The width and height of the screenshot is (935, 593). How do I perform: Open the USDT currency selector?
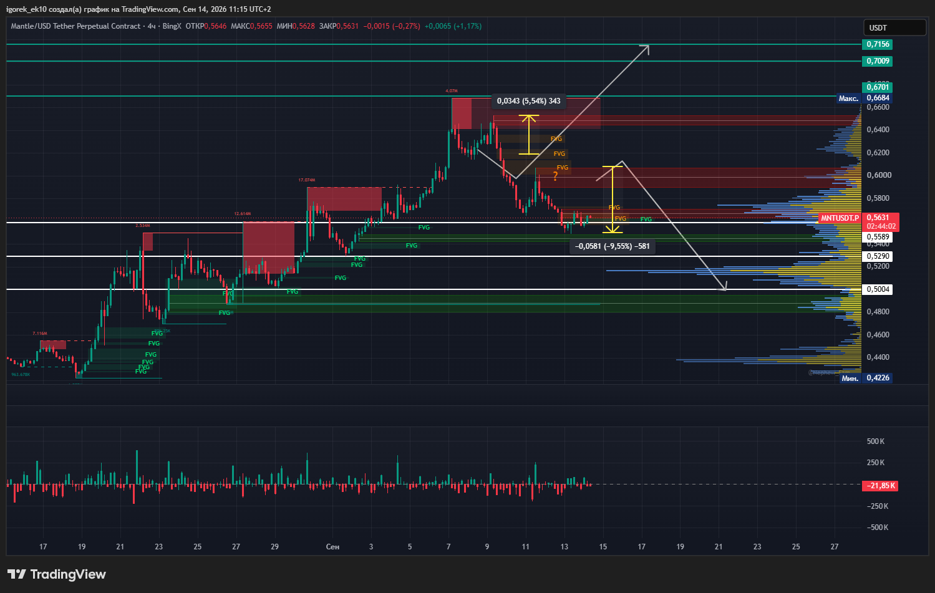[x=894, y=27]
